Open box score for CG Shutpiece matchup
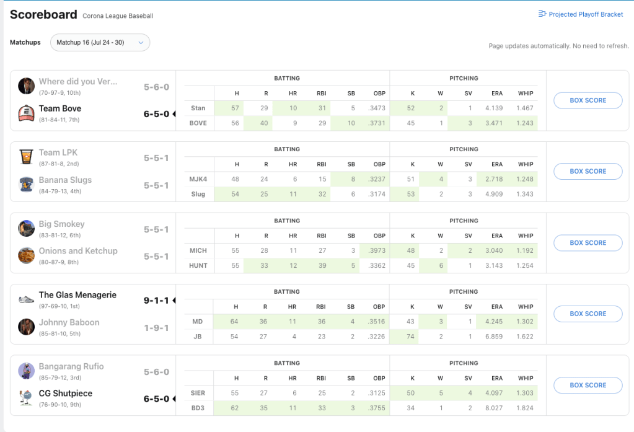This screenshot has height=432, width=634. pyautogui.click(x=588, y=386)
